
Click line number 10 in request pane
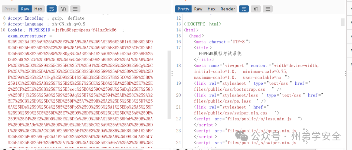3,30
